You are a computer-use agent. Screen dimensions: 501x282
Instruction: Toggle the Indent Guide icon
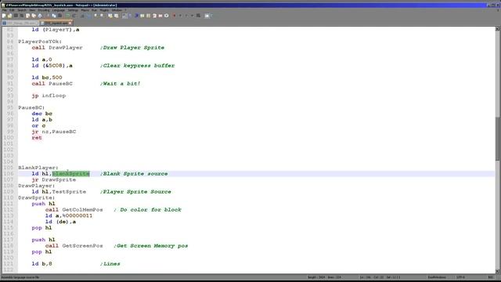coord(136,16)
